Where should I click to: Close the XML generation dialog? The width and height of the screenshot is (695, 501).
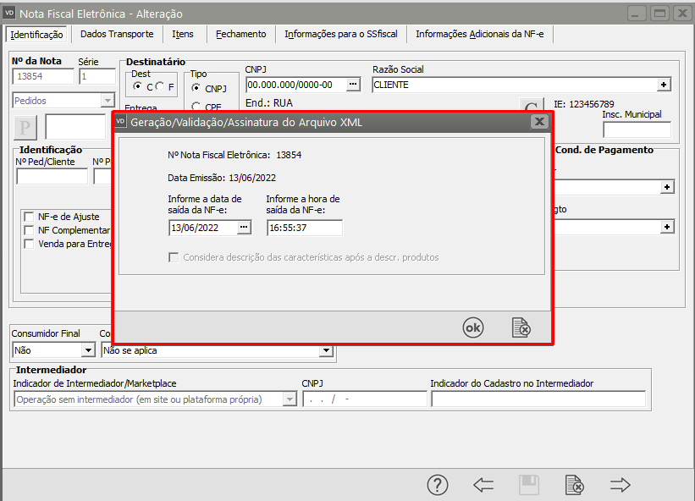click(538, 122)
